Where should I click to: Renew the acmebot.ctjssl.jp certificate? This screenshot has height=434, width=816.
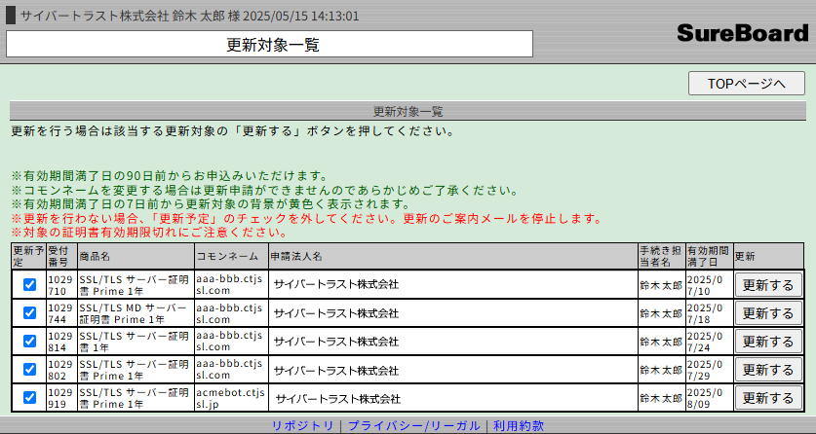click(x=768, y=398)
